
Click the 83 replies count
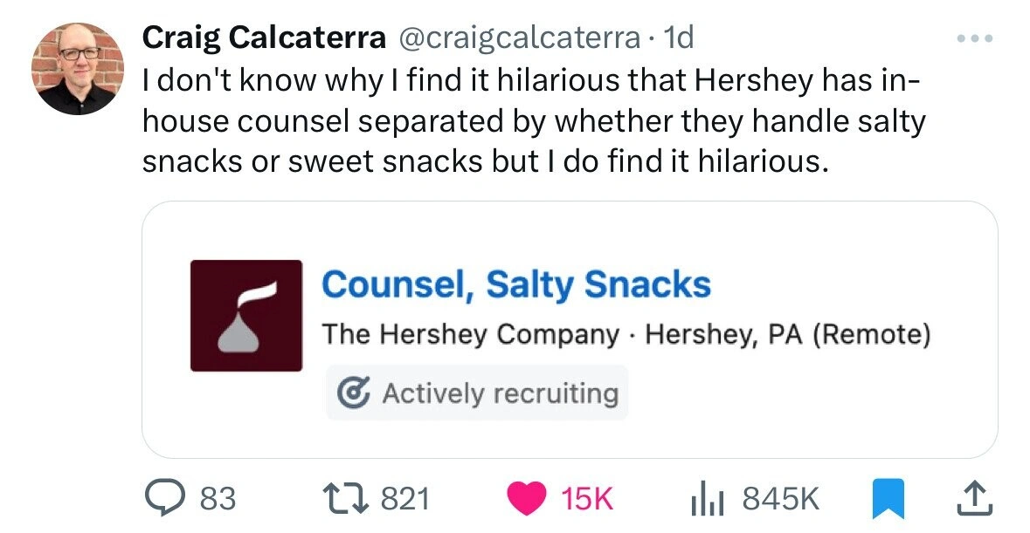click(218, 498)
